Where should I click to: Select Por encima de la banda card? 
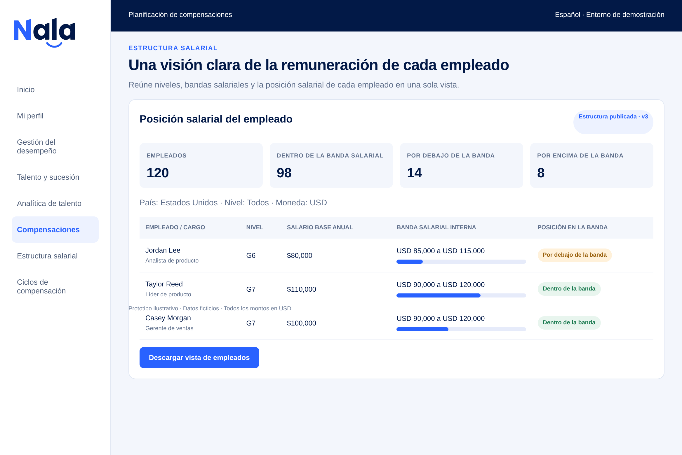click(x=592, y=165)
